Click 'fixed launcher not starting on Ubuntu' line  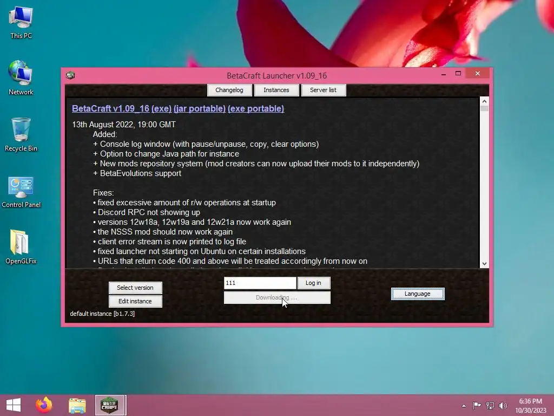(x=199, y=251)
